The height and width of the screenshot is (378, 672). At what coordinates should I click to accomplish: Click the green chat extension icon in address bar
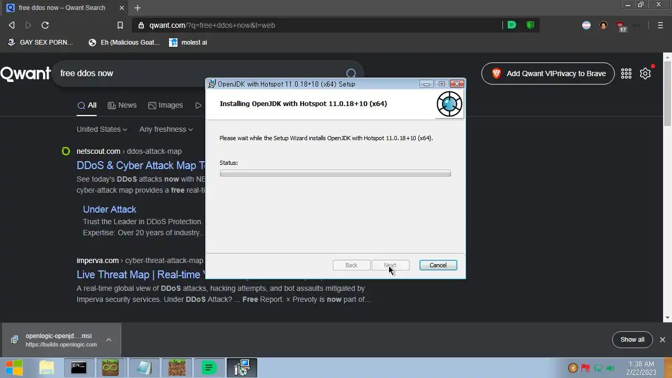click(x=512, y=25)
